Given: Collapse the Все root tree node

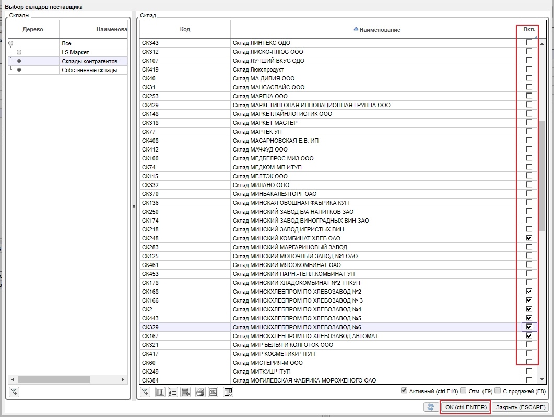Looking at the screenshot, I should pos(11,43).
